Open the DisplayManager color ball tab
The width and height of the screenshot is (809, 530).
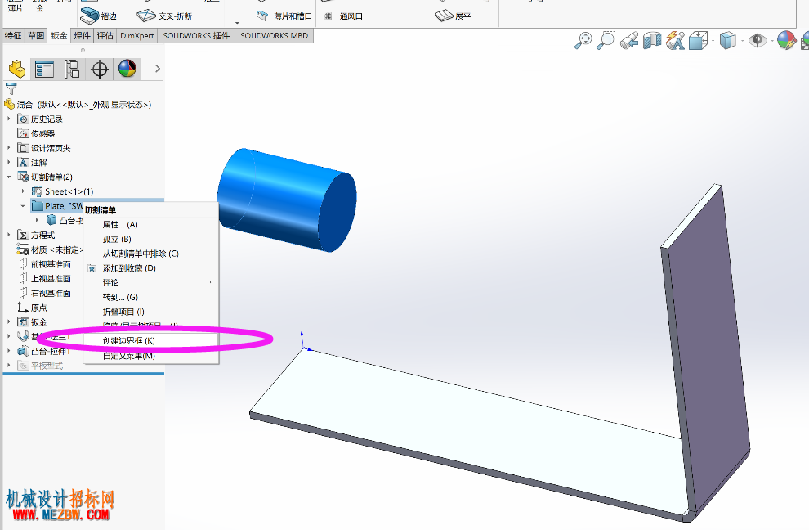tap(127, 69)
